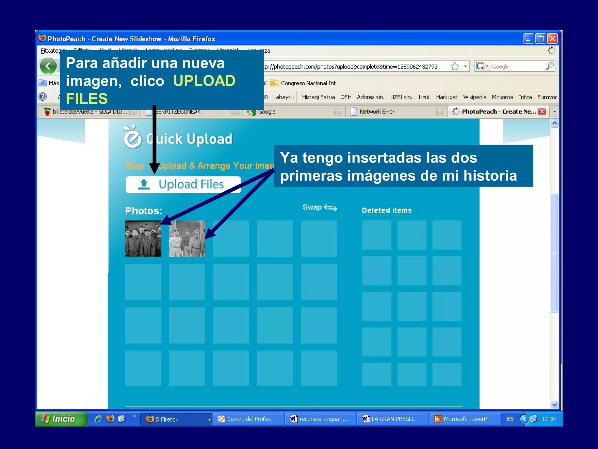The image size is (598, 449).
Task: Switch to Microsoft PowerP... taskbar window
Action: (x=465, y=419)
